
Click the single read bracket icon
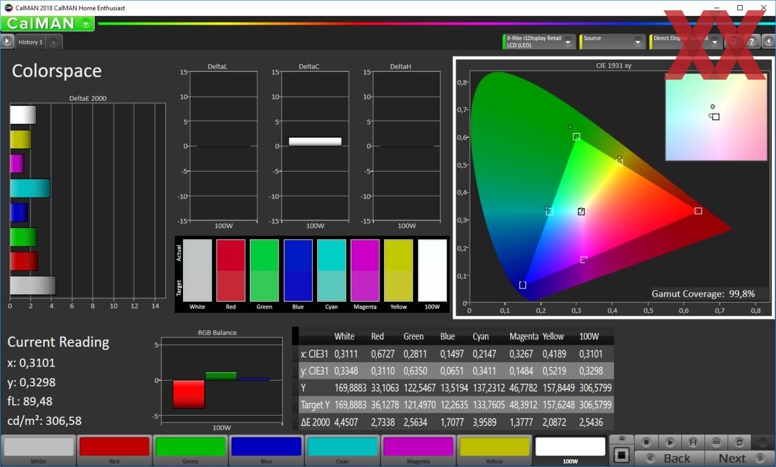click(x=693, y=442)
